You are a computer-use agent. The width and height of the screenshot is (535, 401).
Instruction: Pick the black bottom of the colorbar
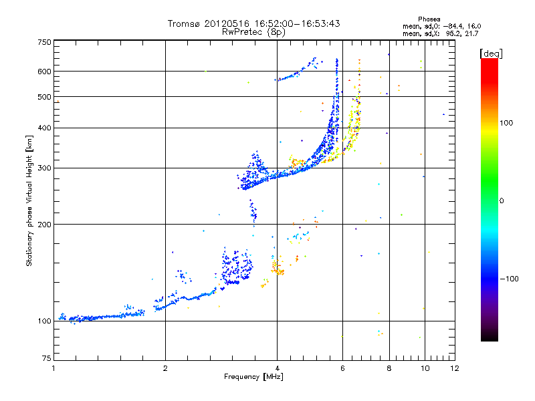[x=490, y=336]
